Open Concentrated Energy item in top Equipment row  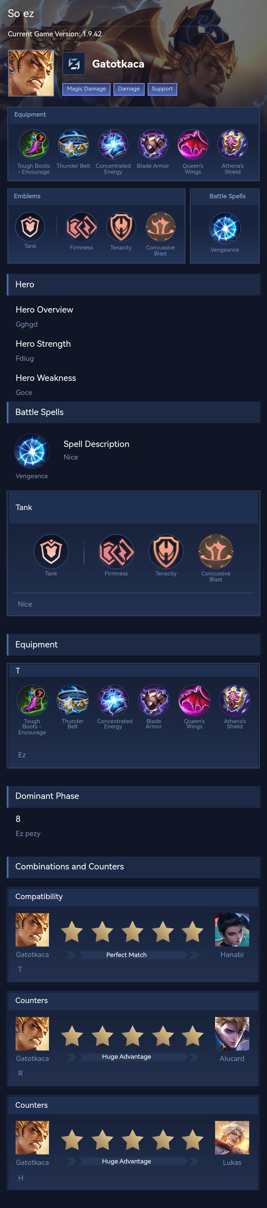point(113,144)
